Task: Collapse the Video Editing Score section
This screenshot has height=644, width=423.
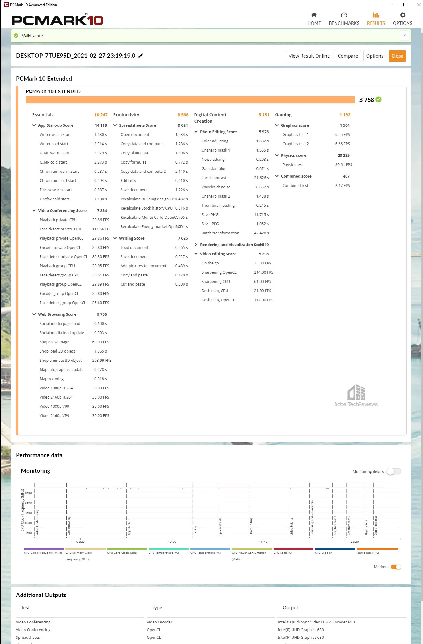Action: [x=196, y=254]
